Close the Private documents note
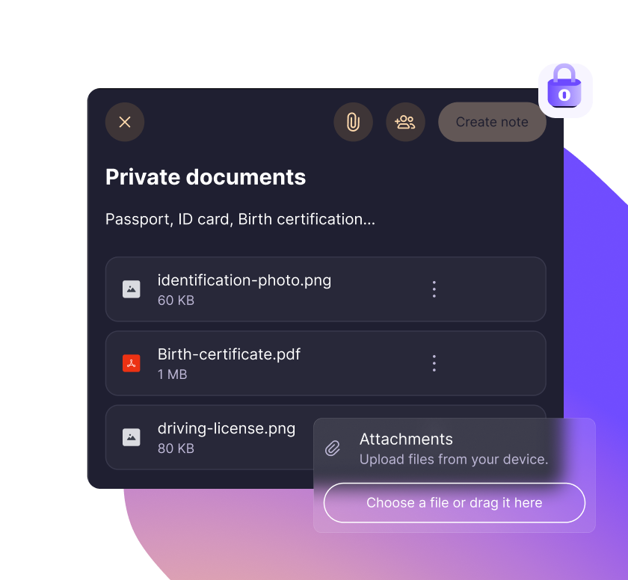 click(x=125, y=122)
